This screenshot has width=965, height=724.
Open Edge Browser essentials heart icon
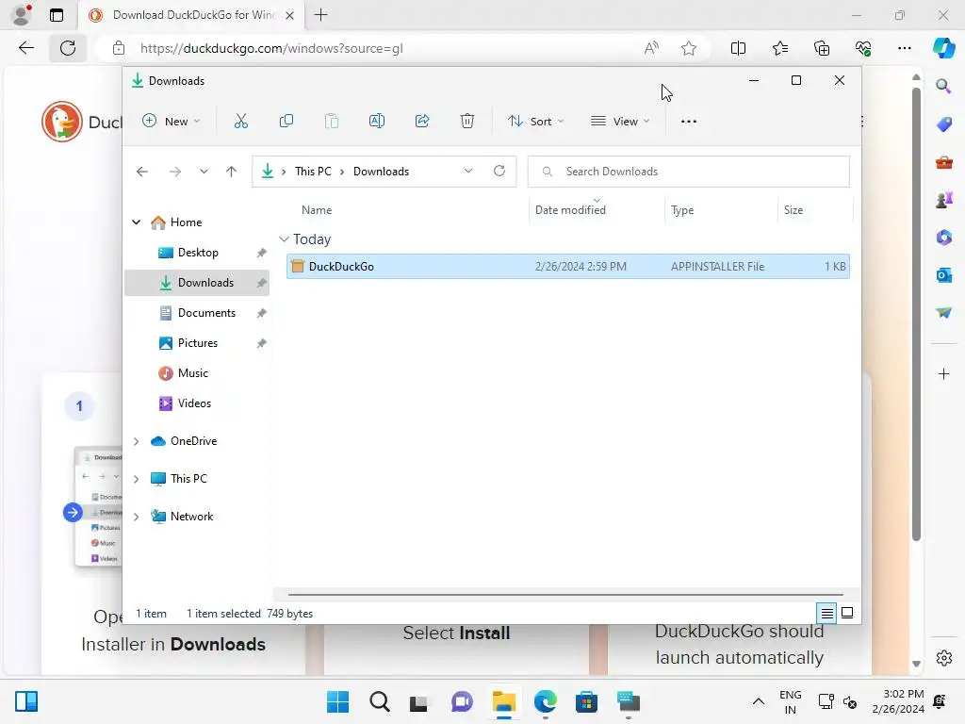tap(863, 48)
